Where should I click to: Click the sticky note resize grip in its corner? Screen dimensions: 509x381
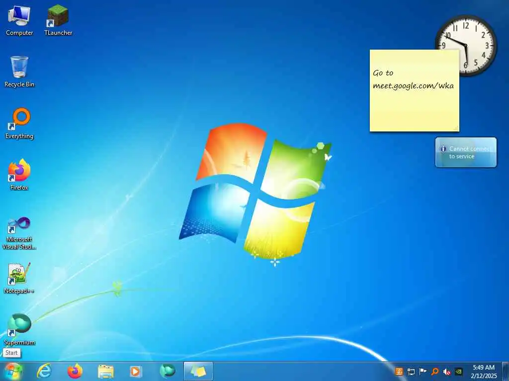pyautogui.click(x=456, y=128)
